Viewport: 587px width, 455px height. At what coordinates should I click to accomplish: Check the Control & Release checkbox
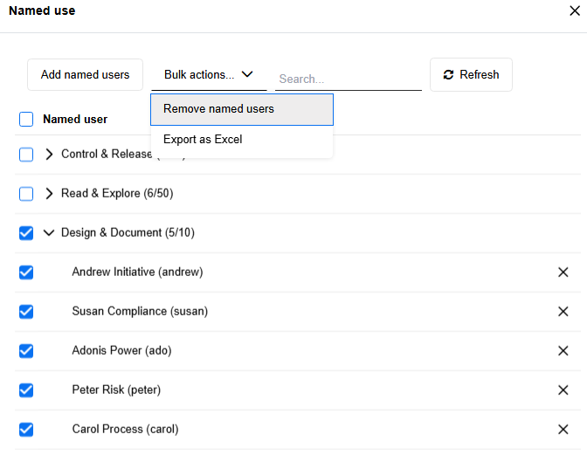26,155
